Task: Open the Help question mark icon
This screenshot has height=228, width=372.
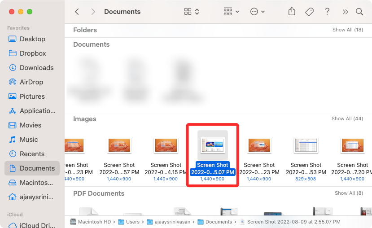Action: (x=328, y=12)
